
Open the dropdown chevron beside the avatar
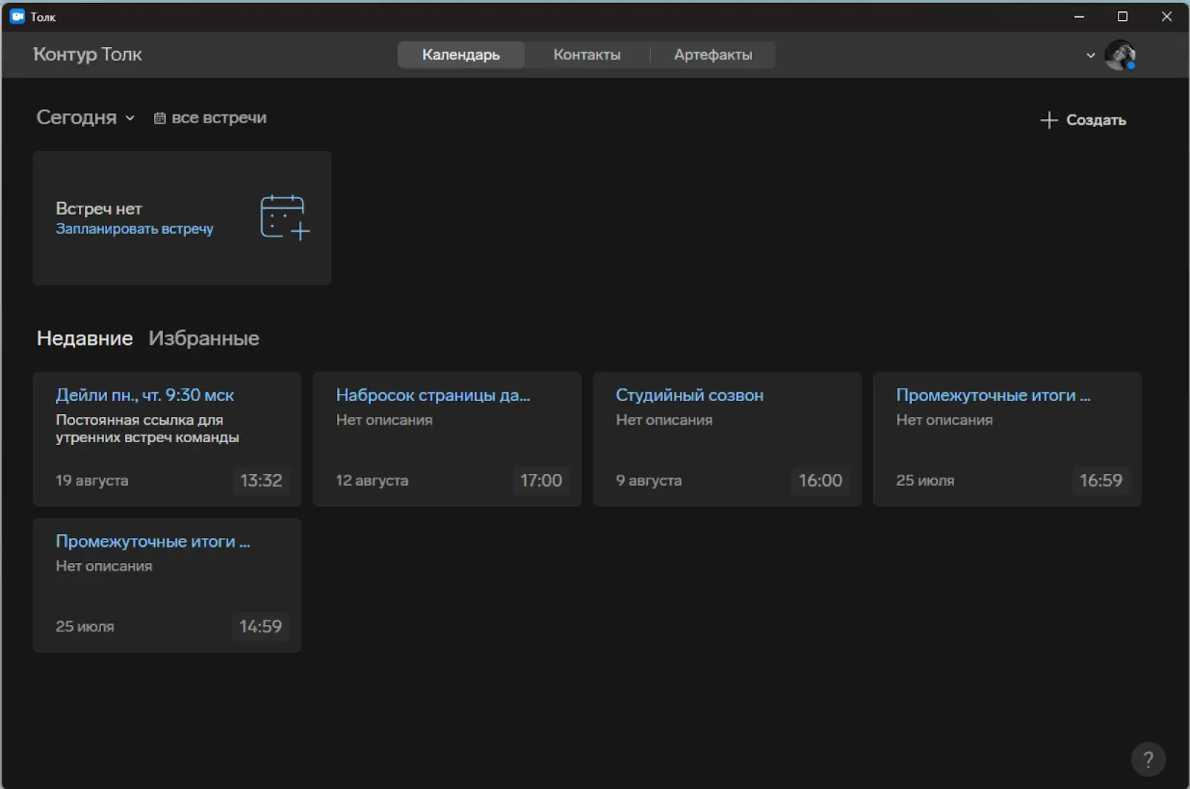1090,55
